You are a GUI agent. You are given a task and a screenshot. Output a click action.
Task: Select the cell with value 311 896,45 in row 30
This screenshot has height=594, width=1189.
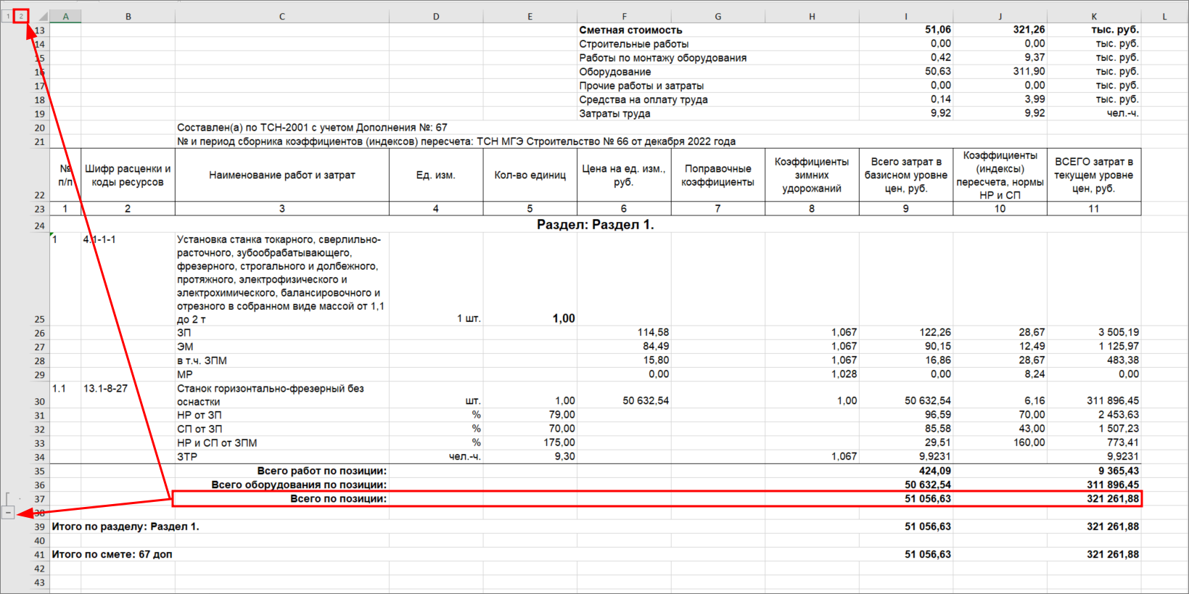(x=1093, y=400)
